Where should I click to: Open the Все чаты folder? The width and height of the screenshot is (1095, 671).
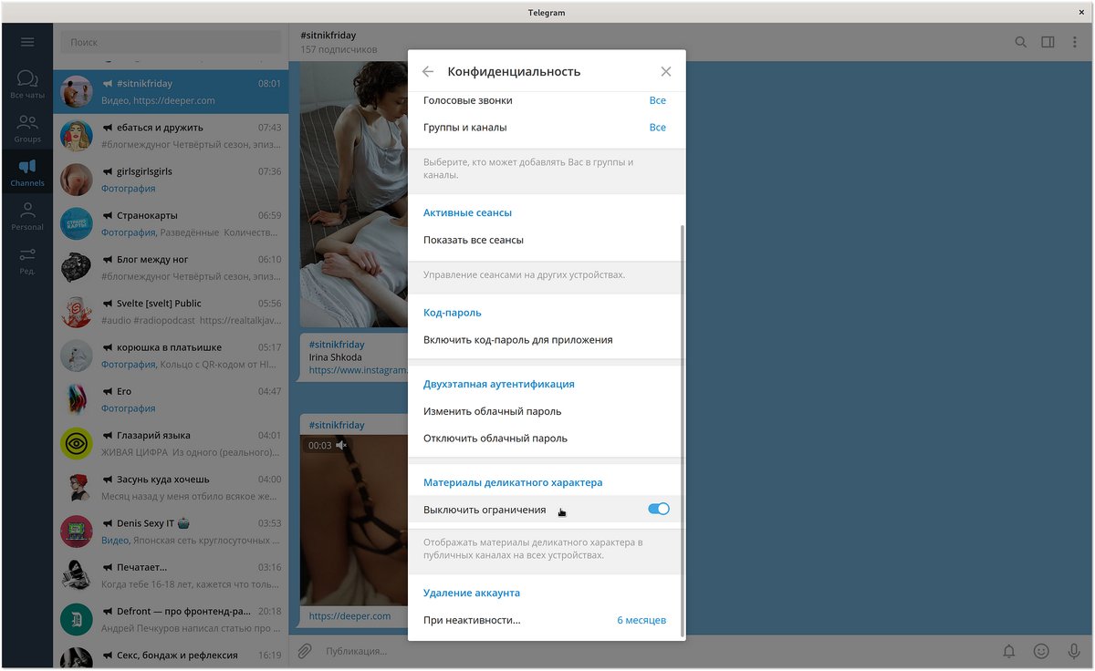pos(27,85)
